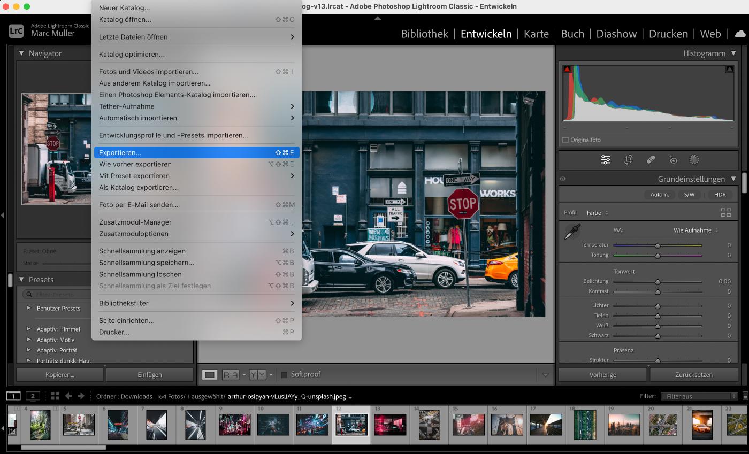Open the Maskierung tool
The width and height of the screenshot is (749, 454).
[x=694, y=160]
